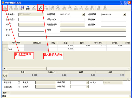Go to next record with 后张

coord(87,8)
